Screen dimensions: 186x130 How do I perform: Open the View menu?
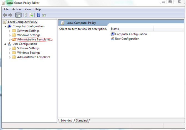pos(28,9)
